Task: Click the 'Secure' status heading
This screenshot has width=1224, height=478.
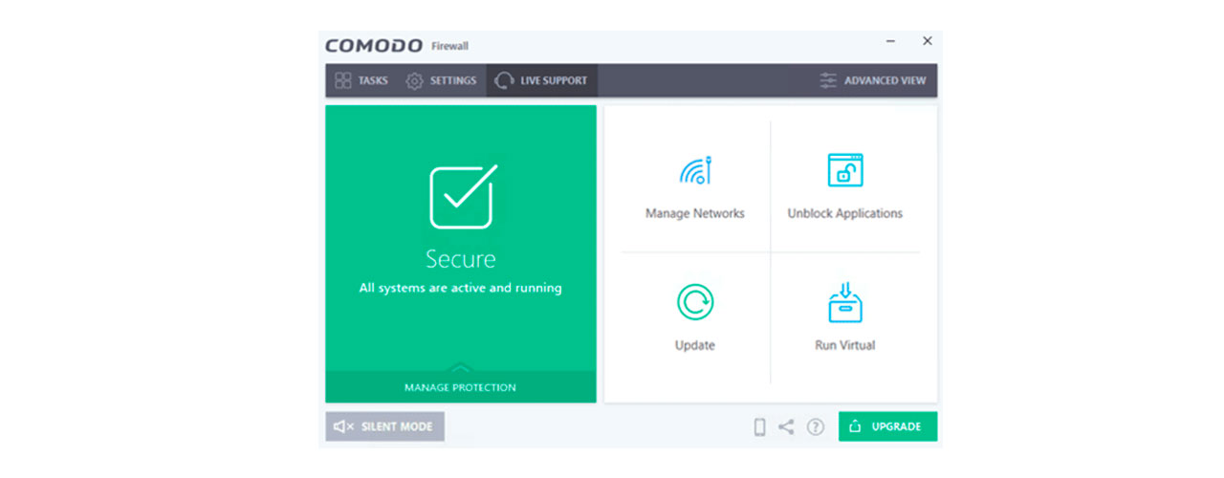Action: pos(460,259)
